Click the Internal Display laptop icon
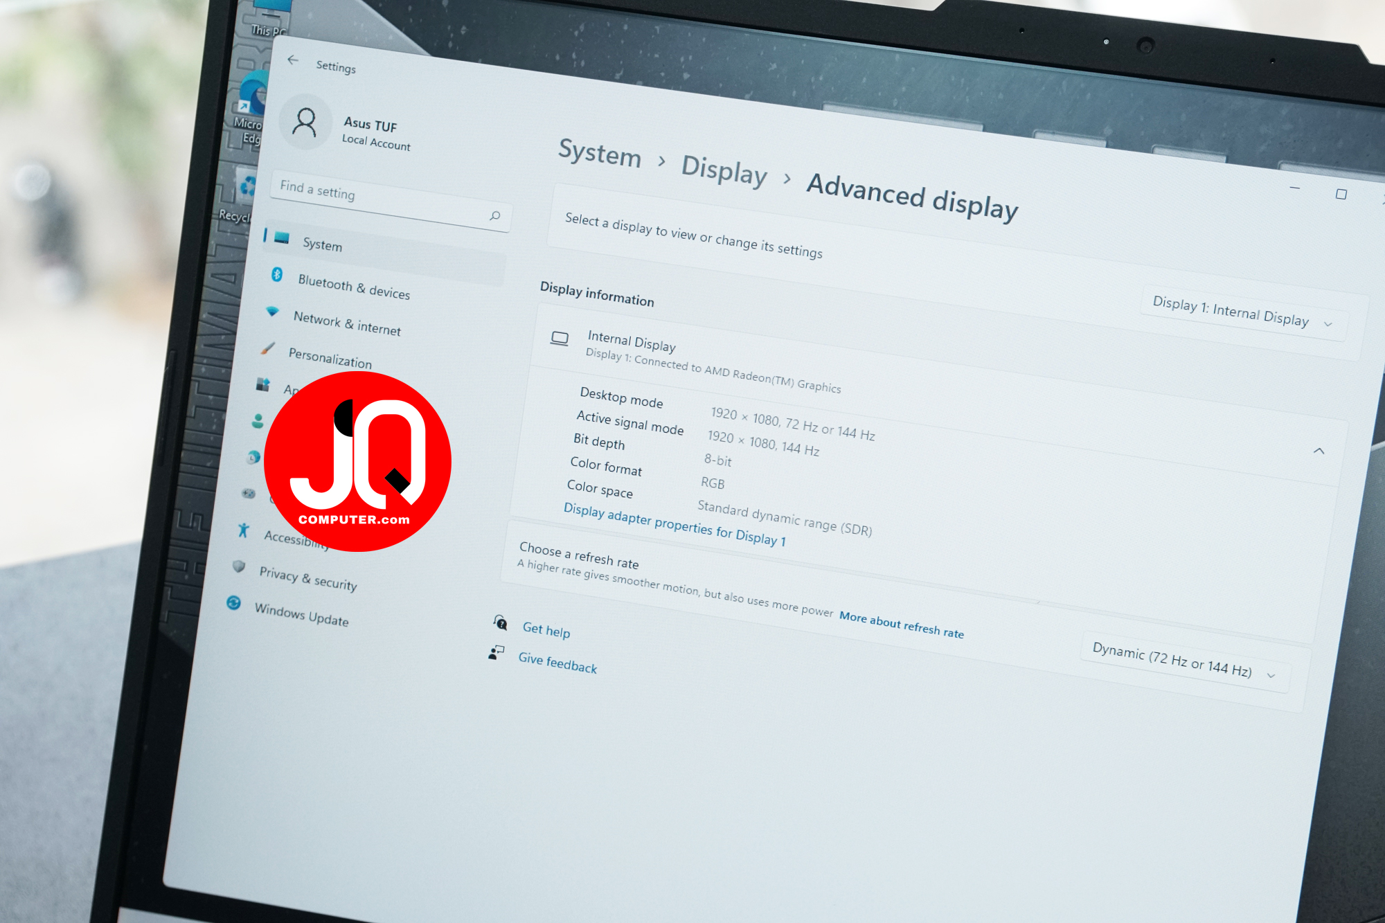1385x923 pixels. point(560,338)
